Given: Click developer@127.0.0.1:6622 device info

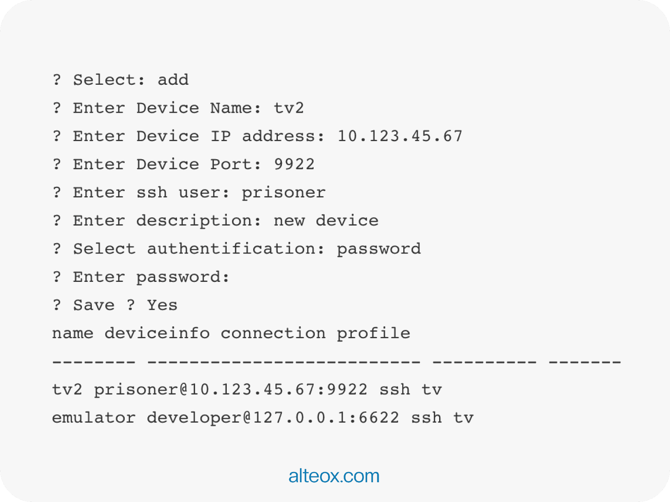Looking at the screenshot, I should pyautogui.click(x=273, y=418).
